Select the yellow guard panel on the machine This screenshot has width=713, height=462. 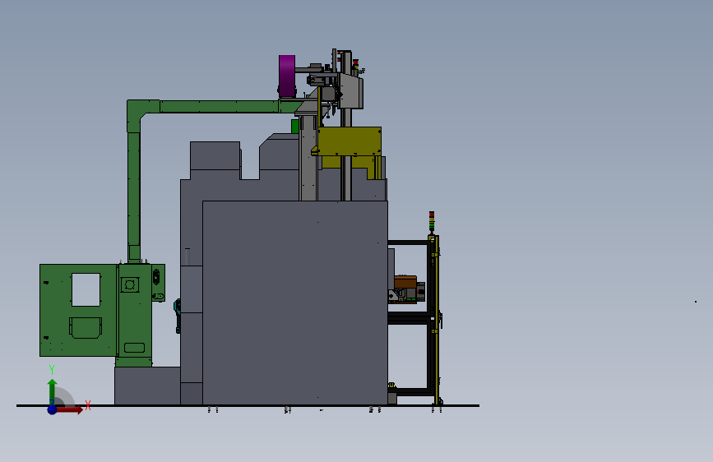click(x=350, y=141)
